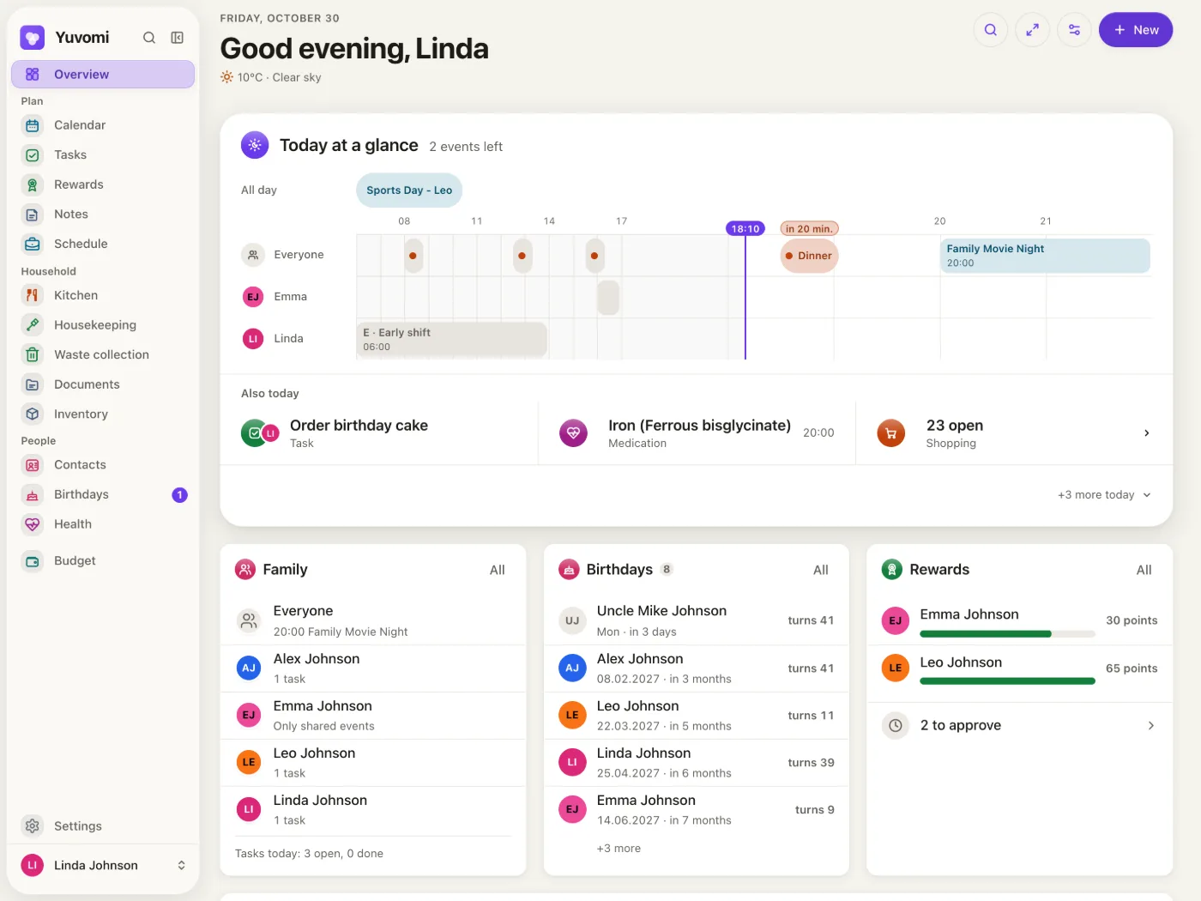Select Overview in the sidebar
The width and height of the screenshot is (1201, 901).
[103, 75]
